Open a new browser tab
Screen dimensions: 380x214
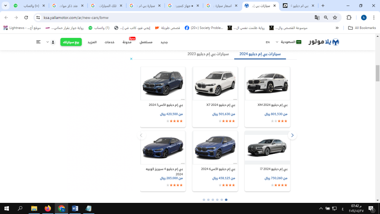(323, 6)
